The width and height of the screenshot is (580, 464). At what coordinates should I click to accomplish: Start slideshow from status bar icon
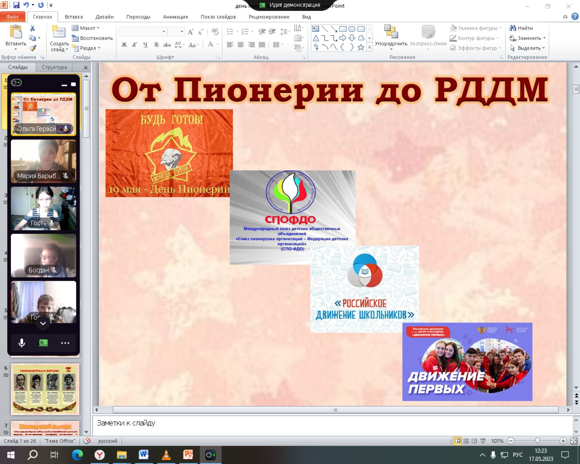(483, 441)
